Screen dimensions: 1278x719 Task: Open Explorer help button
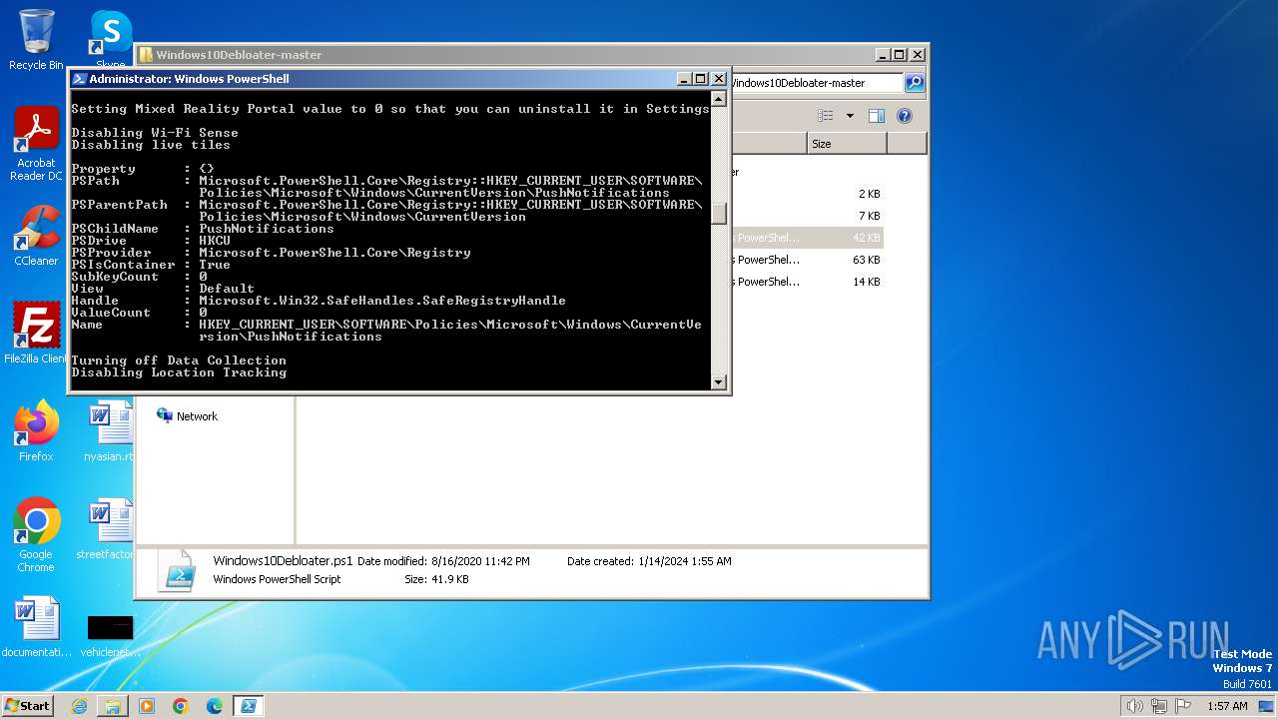pyautogui.click(x=905, y=116)
